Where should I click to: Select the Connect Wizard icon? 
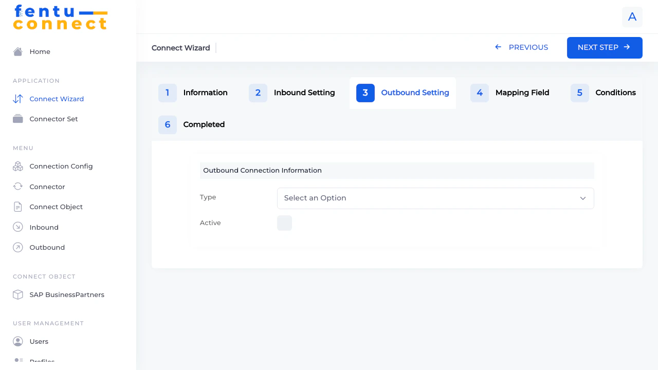point(17,99)
